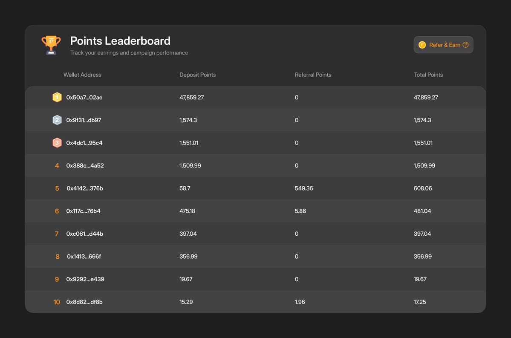This screenshot has width=511, height=338.
Task: Click deposit points value 47,859.27
Action: click(192, 98)
